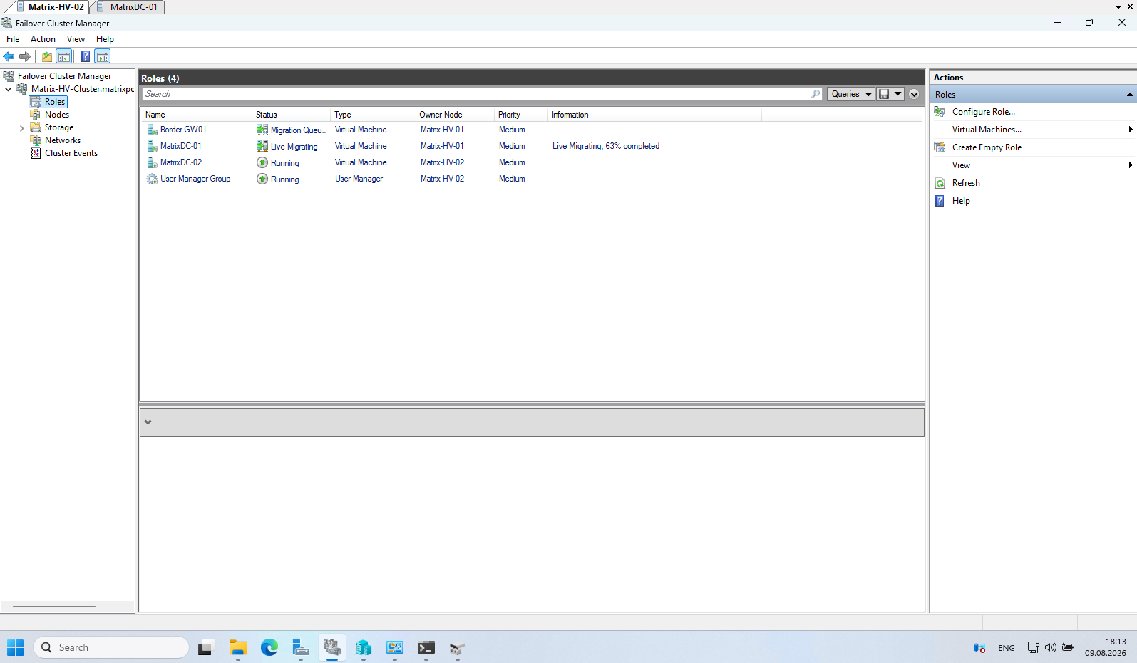1137x663 pixels.
Task: Select the MatrixDC-01 role name
Action: 181,146
